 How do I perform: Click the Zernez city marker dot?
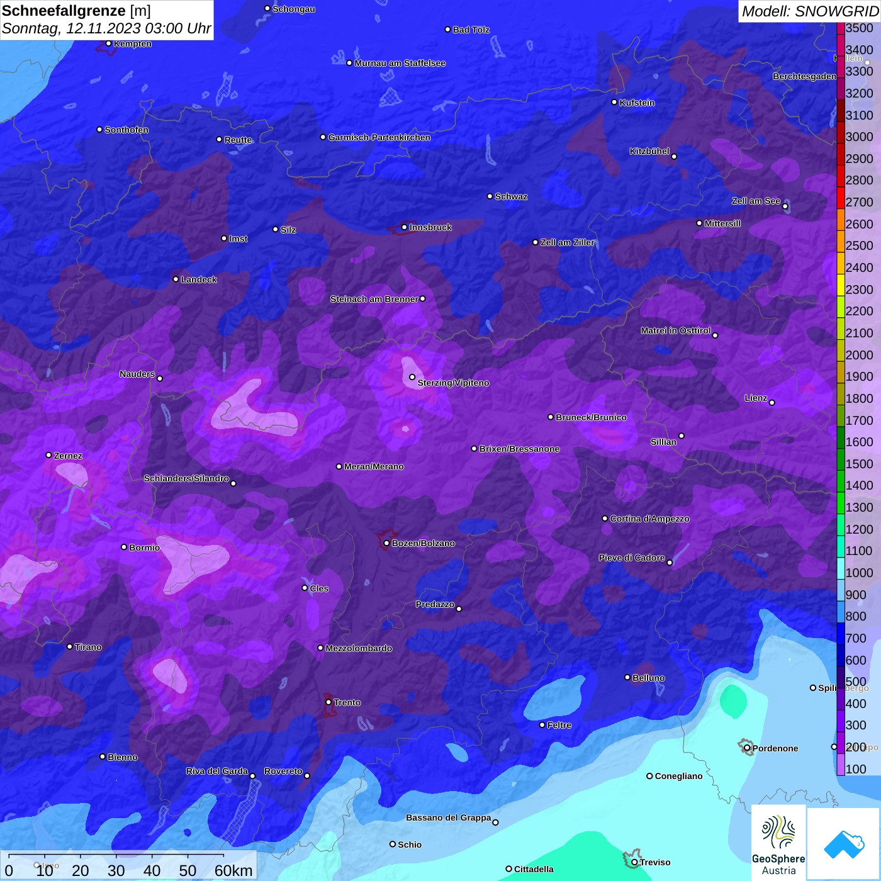49,455
